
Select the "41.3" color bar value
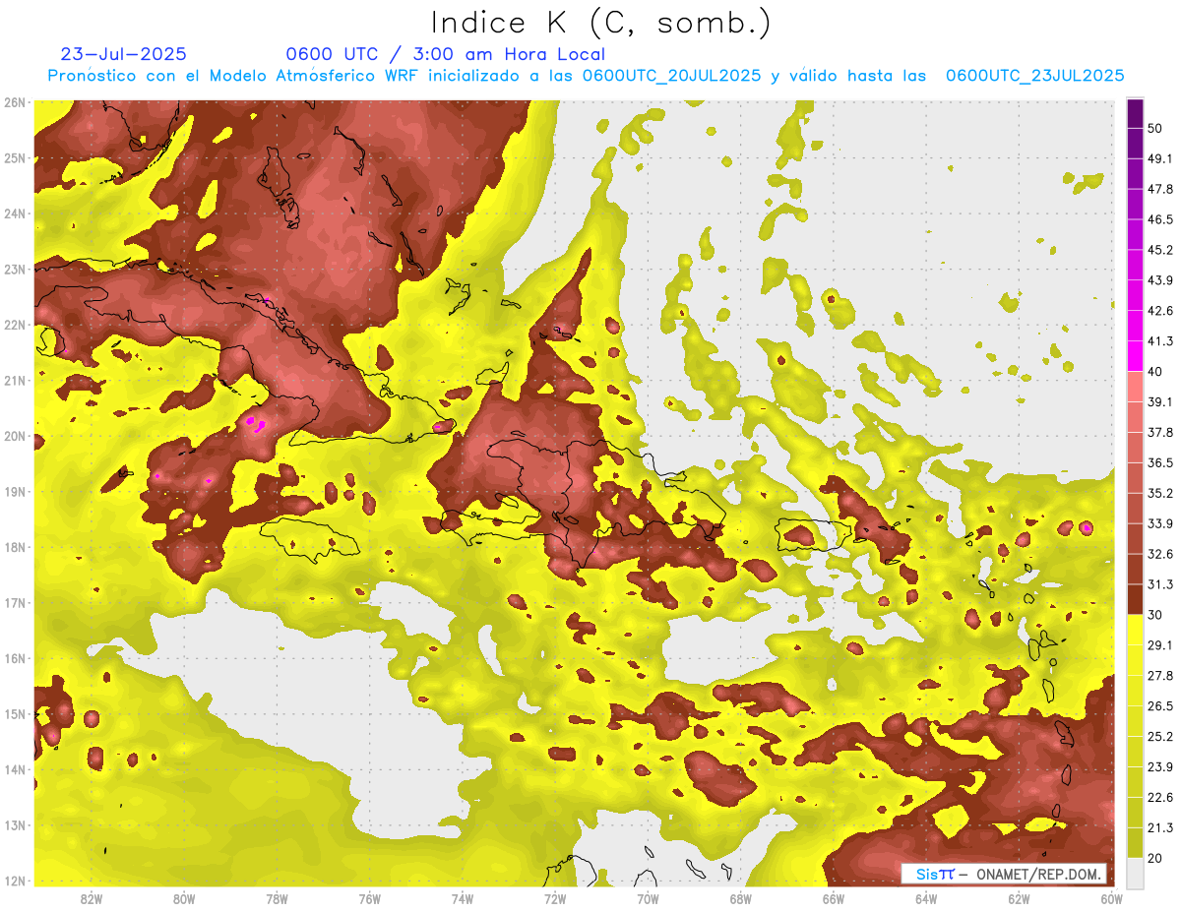click(1160, 341)
